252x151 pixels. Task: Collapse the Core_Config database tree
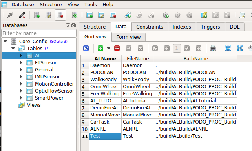(x=5, y=41)
